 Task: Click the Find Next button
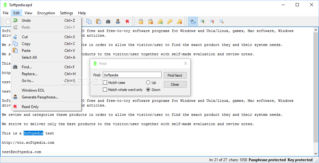[175, 75]
